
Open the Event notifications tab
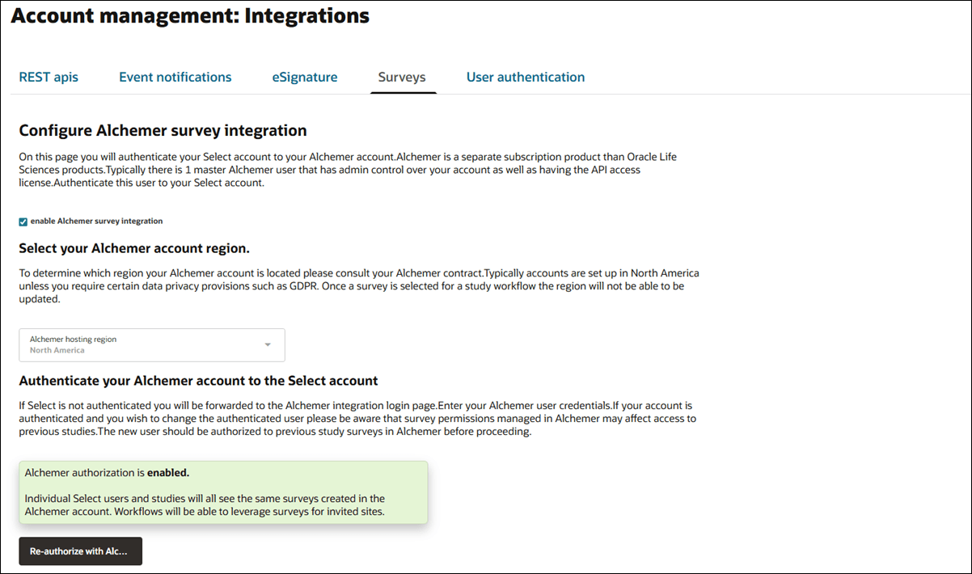(x=175, y=77)
